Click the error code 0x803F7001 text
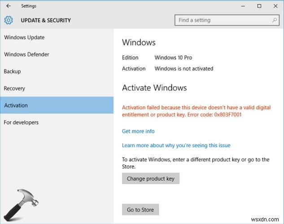 [228, 115]
